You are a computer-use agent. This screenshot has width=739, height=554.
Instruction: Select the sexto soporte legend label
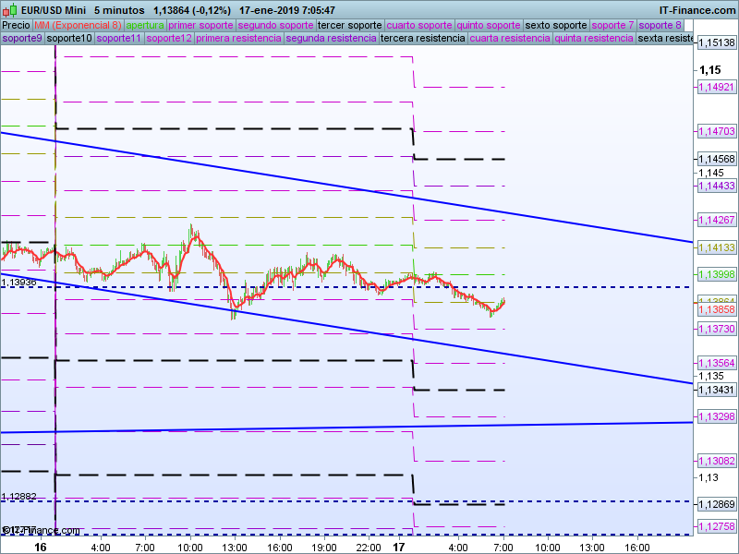(x=555, y=25)
